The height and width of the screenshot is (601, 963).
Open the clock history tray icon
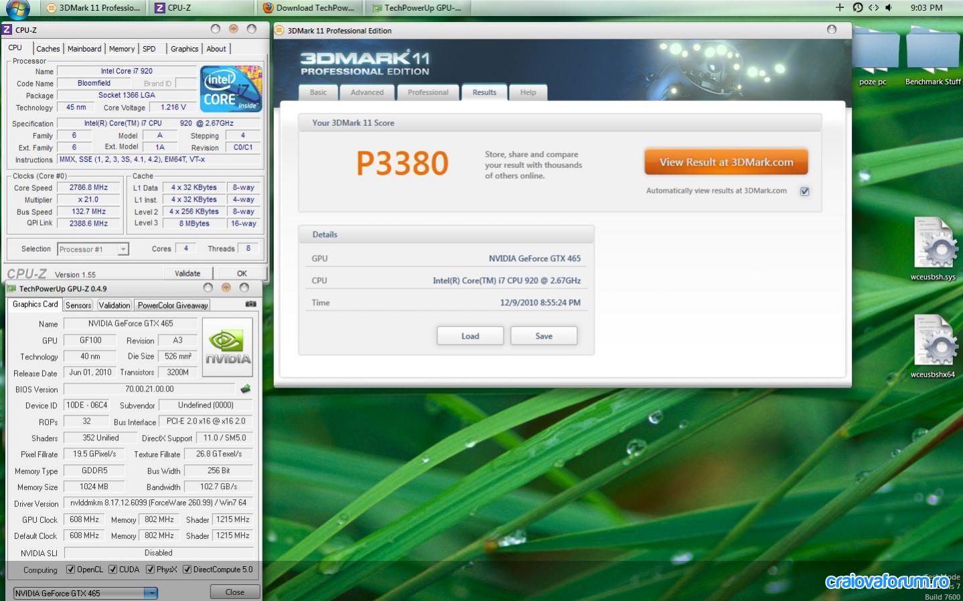pyautogui.click(x=858, y=7)
